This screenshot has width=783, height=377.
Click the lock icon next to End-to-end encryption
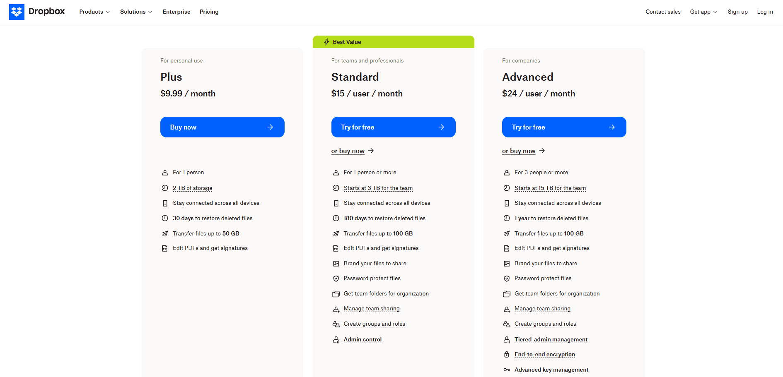(x=507, y=355)
